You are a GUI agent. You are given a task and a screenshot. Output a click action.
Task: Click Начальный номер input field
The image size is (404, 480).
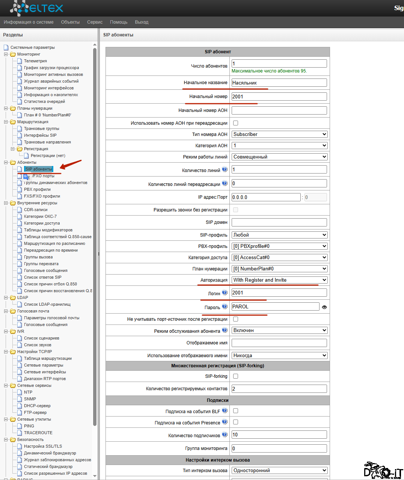279,97
